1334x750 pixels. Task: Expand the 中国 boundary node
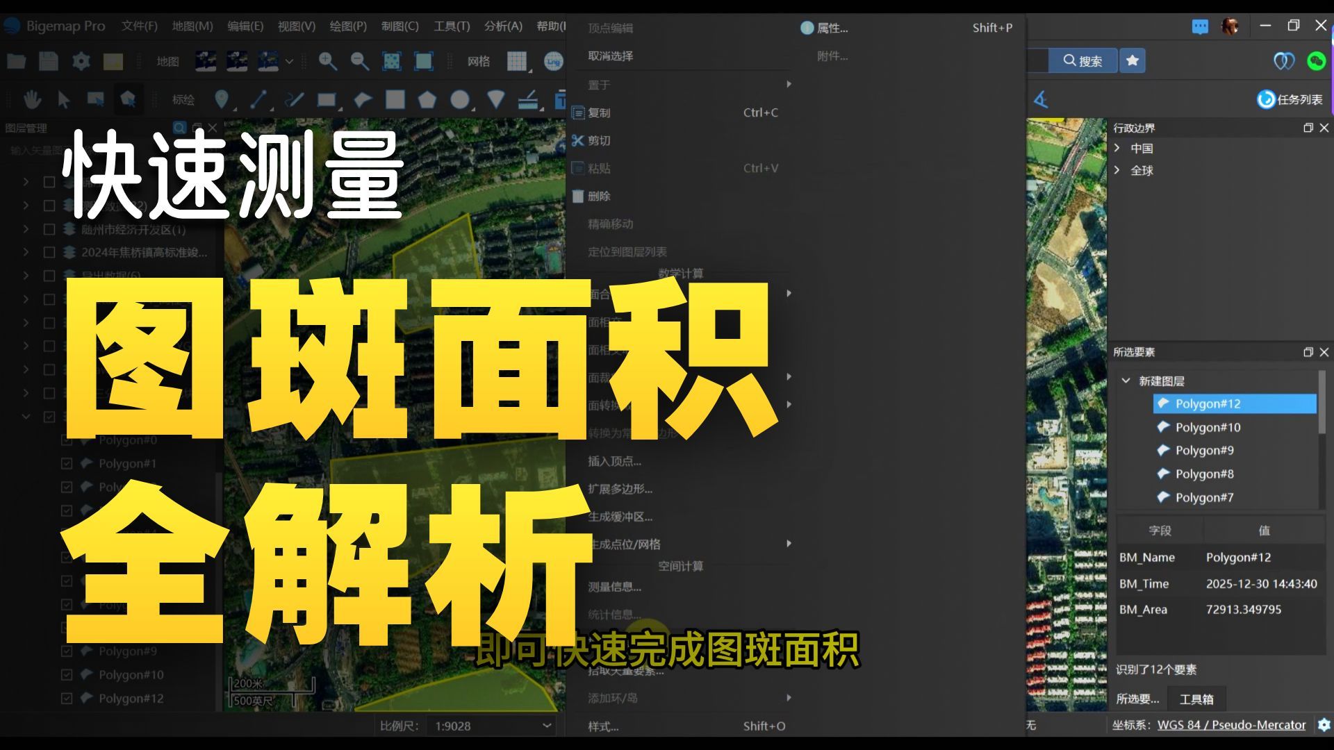point(1117,148)
